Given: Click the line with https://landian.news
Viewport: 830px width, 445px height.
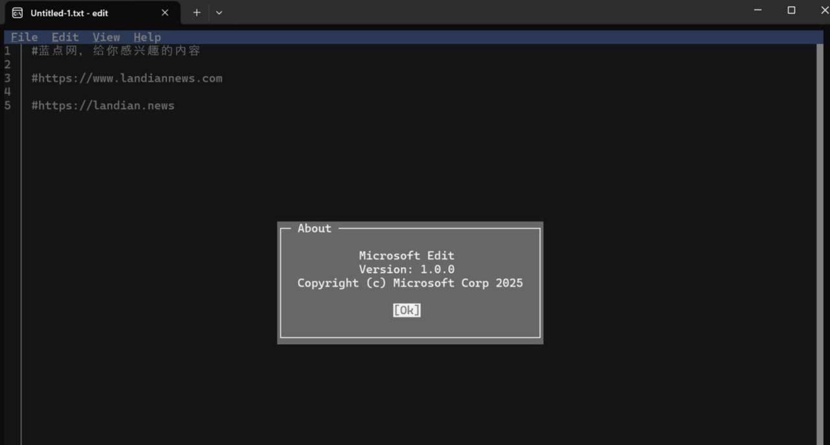Looking at the screenshot, I should [x=102, y=105].
